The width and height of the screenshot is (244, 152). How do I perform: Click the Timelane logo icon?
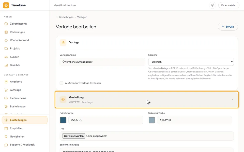pyautogui.click(x=6, y=5)
